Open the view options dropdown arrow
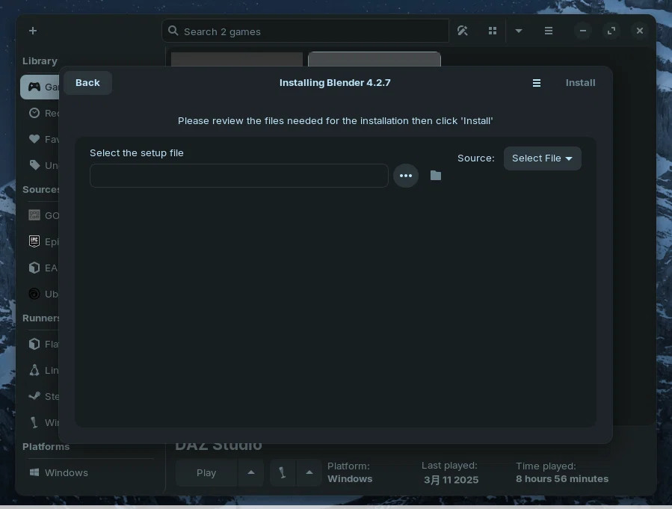 point(519,31)
